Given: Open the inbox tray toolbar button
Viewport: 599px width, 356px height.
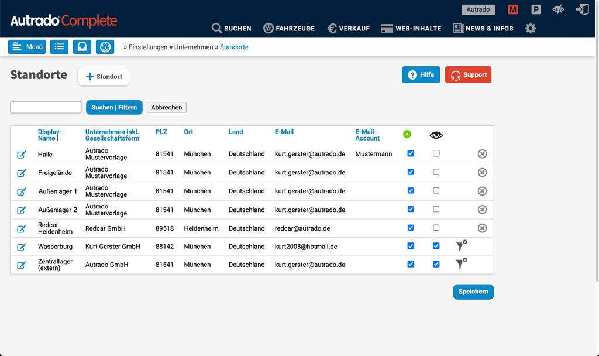Looking at the screenshot, I should click(82, 47).
